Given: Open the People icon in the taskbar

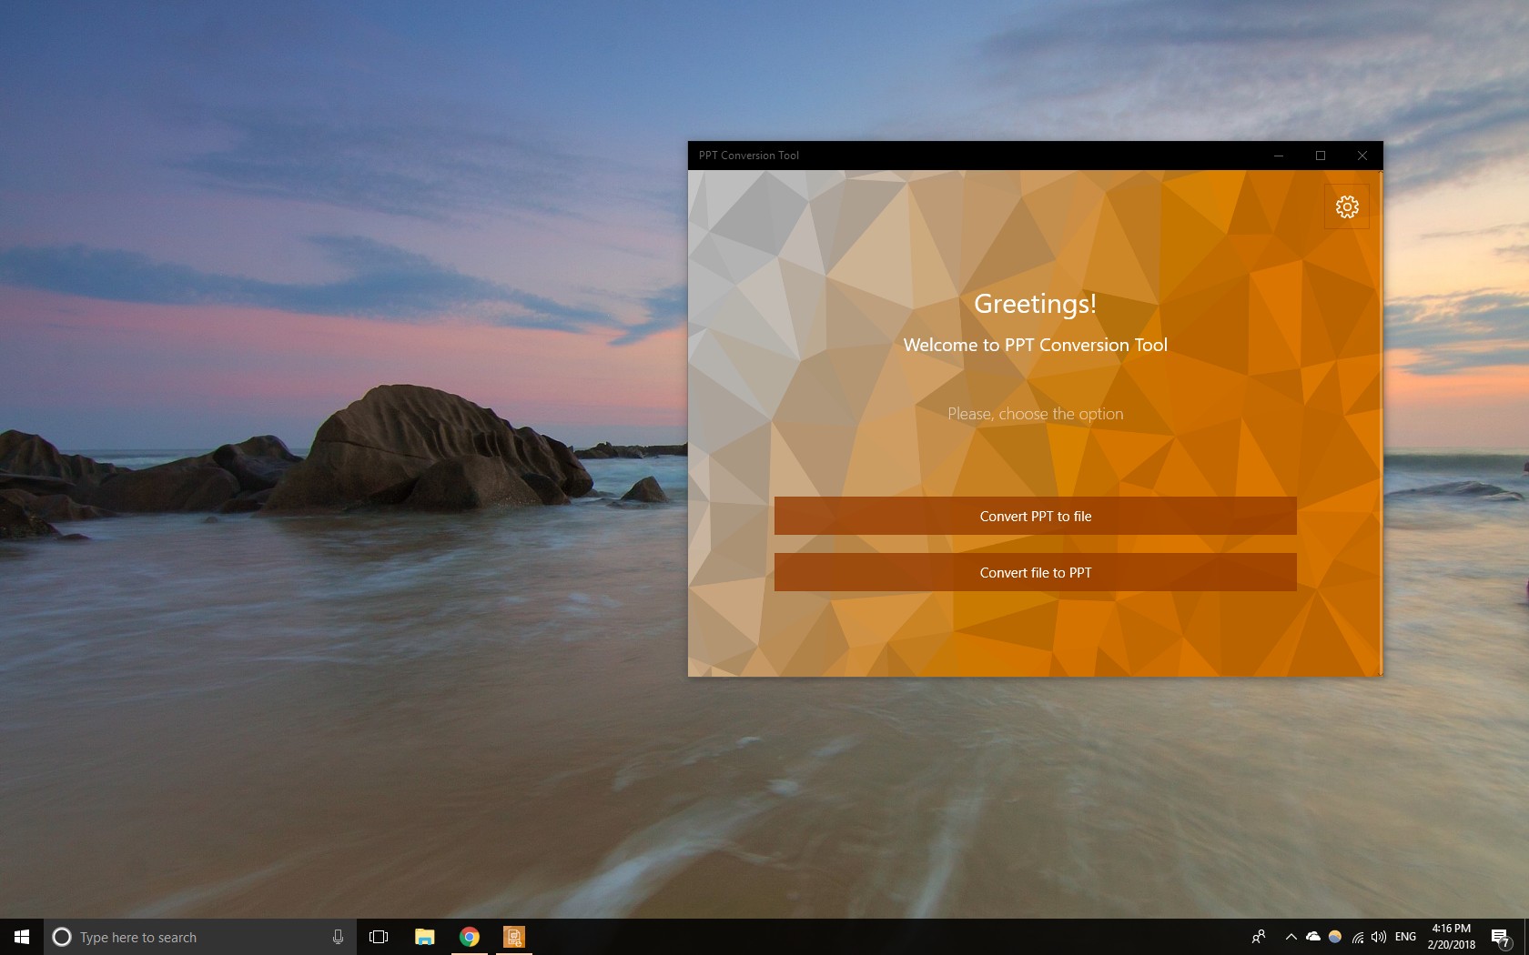Looking at the screenshot, I should tap(1259, 937).
